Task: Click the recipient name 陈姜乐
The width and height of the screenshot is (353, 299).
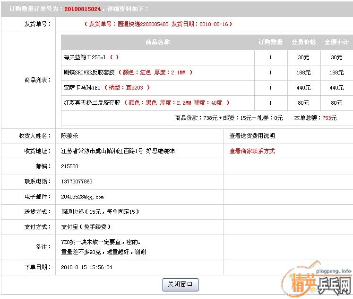Action: (70, 136)
